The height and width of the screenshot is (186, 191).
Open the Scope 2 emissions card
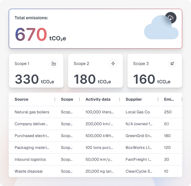coord(95,71)
